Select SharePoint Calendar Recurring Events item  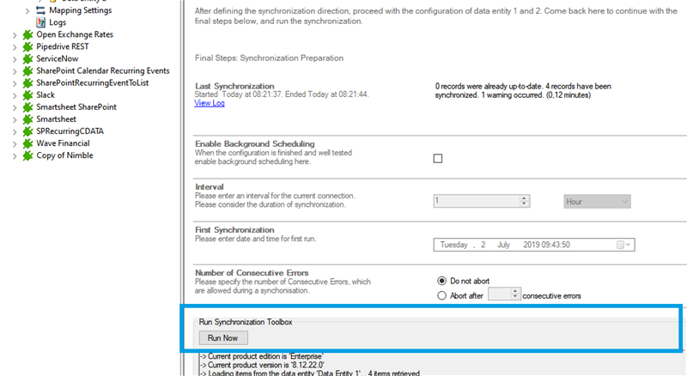(x=102, y=70)
